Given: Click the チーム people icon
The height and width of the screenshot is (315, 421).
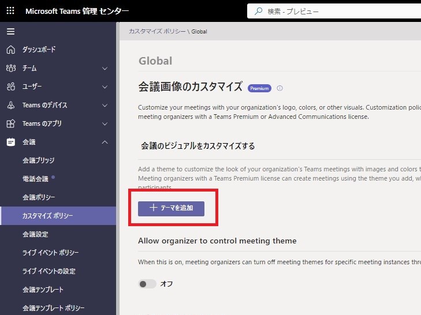Looking at the screenshot, I should (x=11, y=68).
